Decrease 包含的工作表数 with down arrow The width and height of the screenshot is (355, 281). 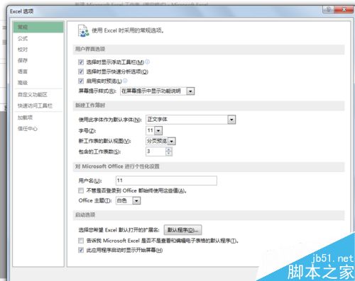[x=168, y=154]
